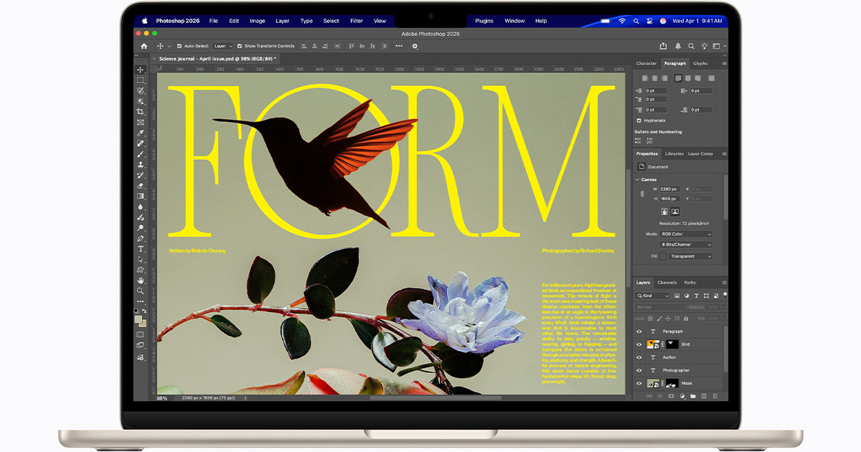Choose the Hand tool
This screenshot has width=861, height=452.
(141, 281)
